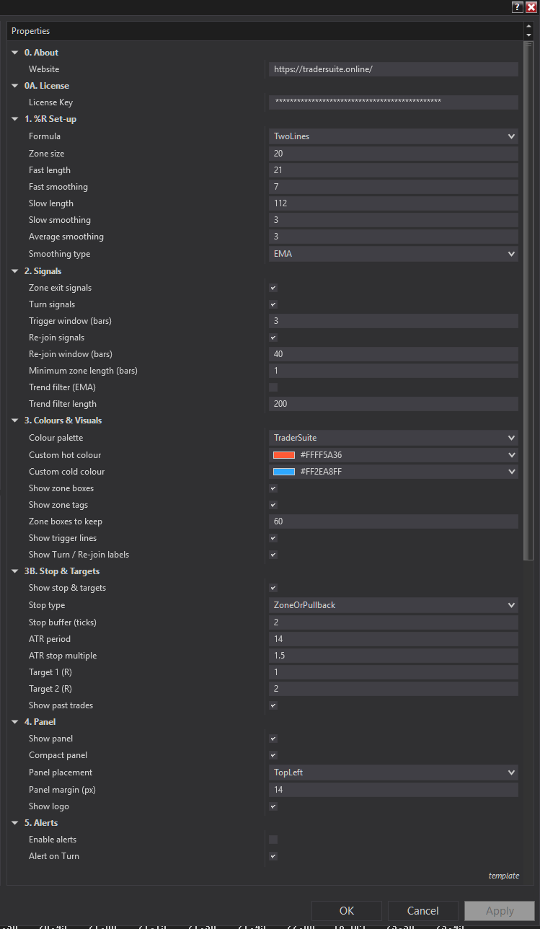
Task: Open the Smoothing type dropdown showing EMA
Action: [x=393, y=254]
